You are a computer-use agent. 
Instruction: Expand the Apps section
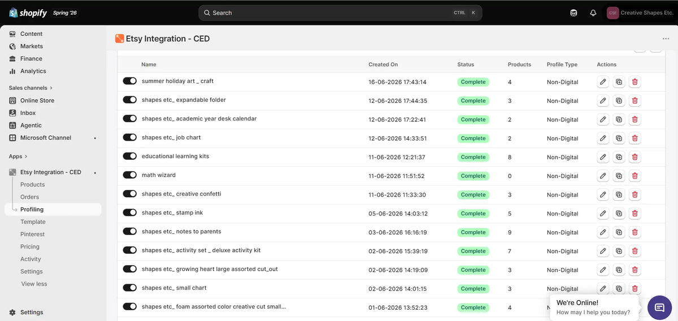click(x=18, y=157)
